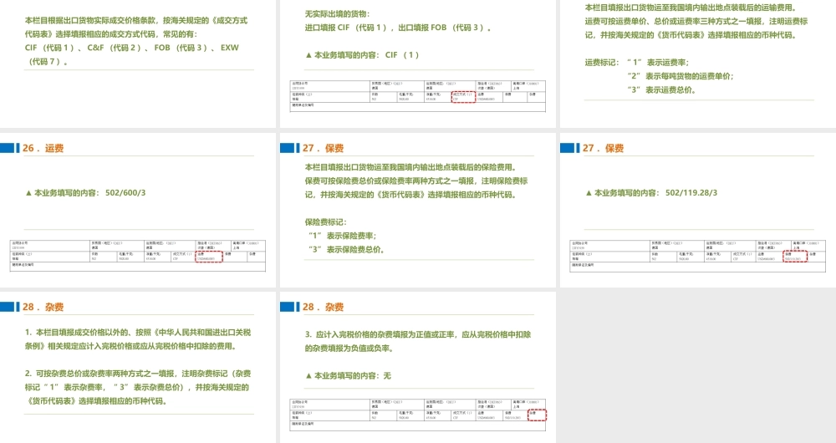Click the line CIF（代码1）、C&F（代码2）、FOB（代码3）
This screenshot has height=443, width=836.
[x=132, y=54]
